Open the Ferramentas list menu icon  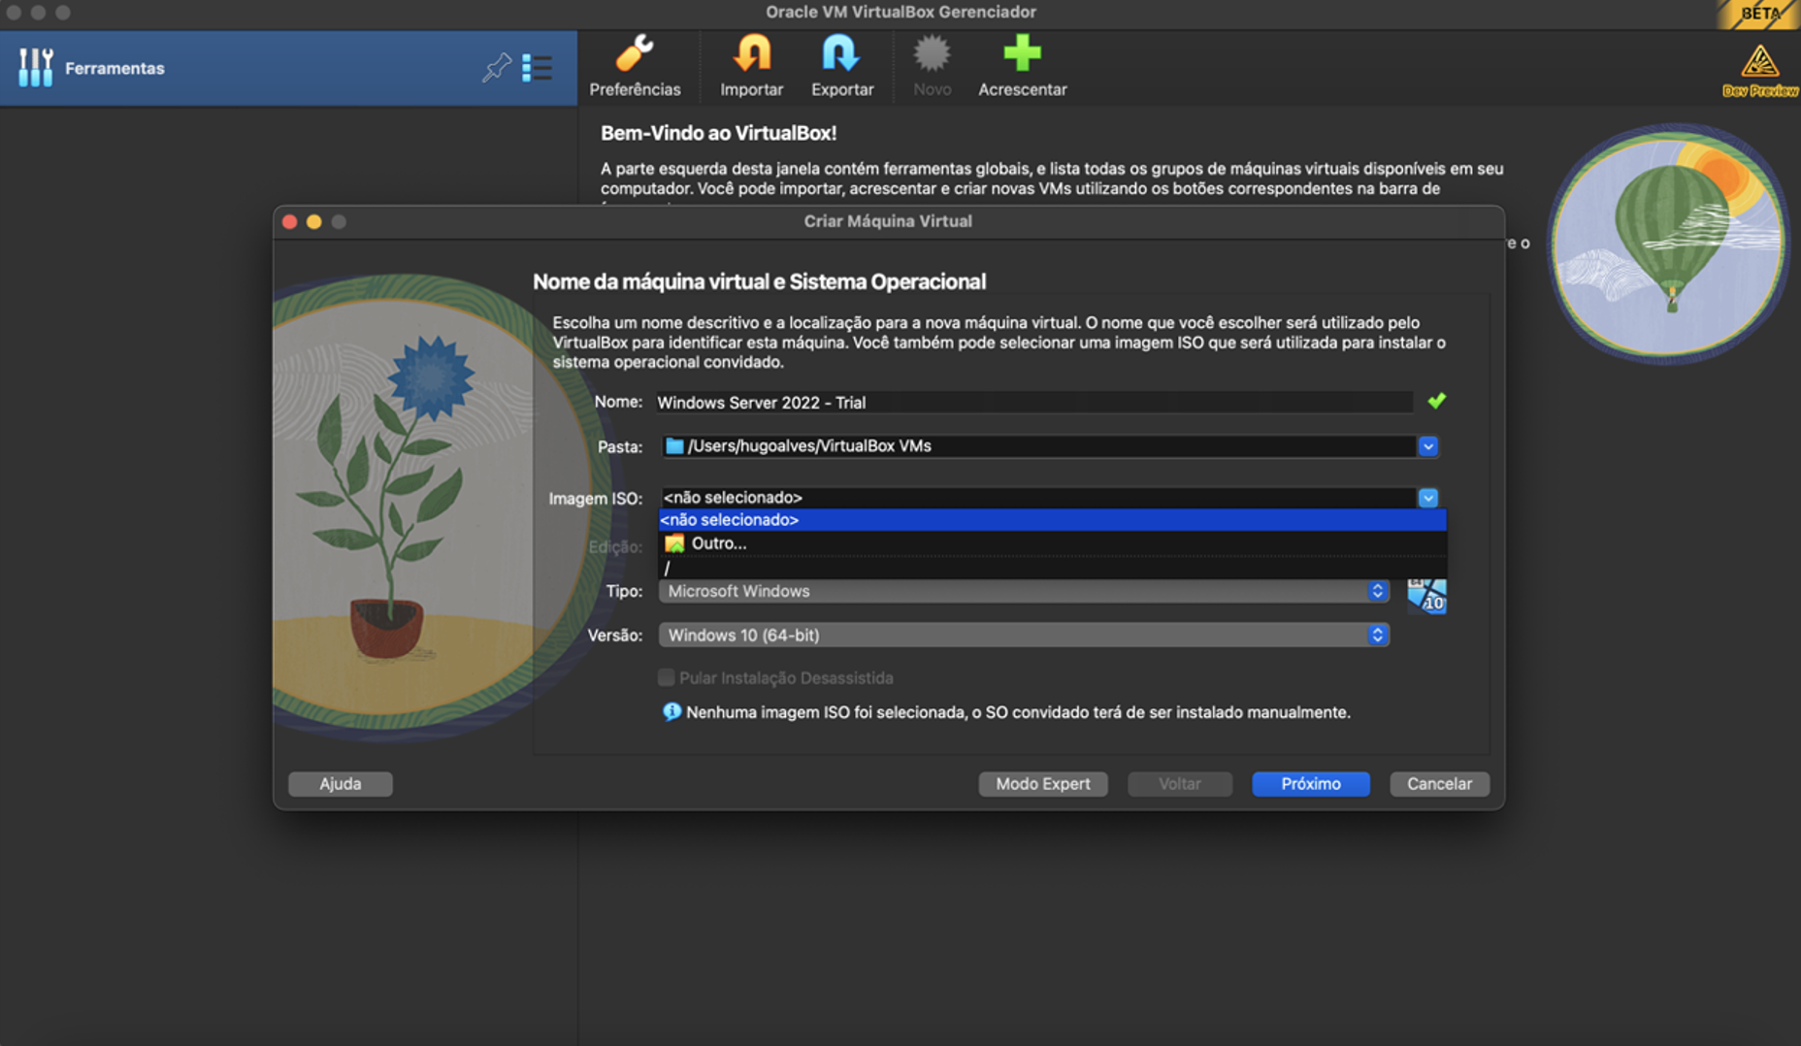537,68
